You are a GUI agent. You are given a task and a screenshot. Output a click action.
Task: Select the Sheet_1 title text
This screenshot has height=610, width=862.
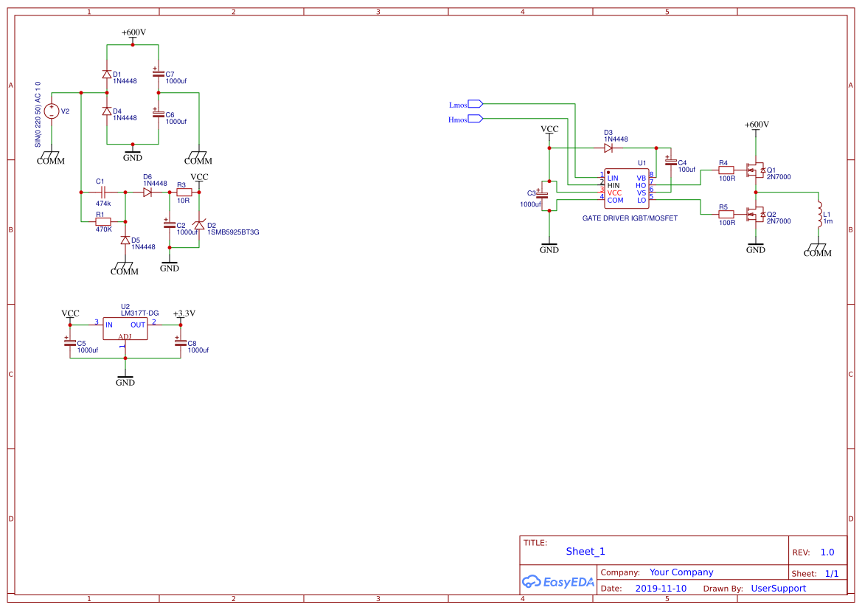[x=585, y=552]
